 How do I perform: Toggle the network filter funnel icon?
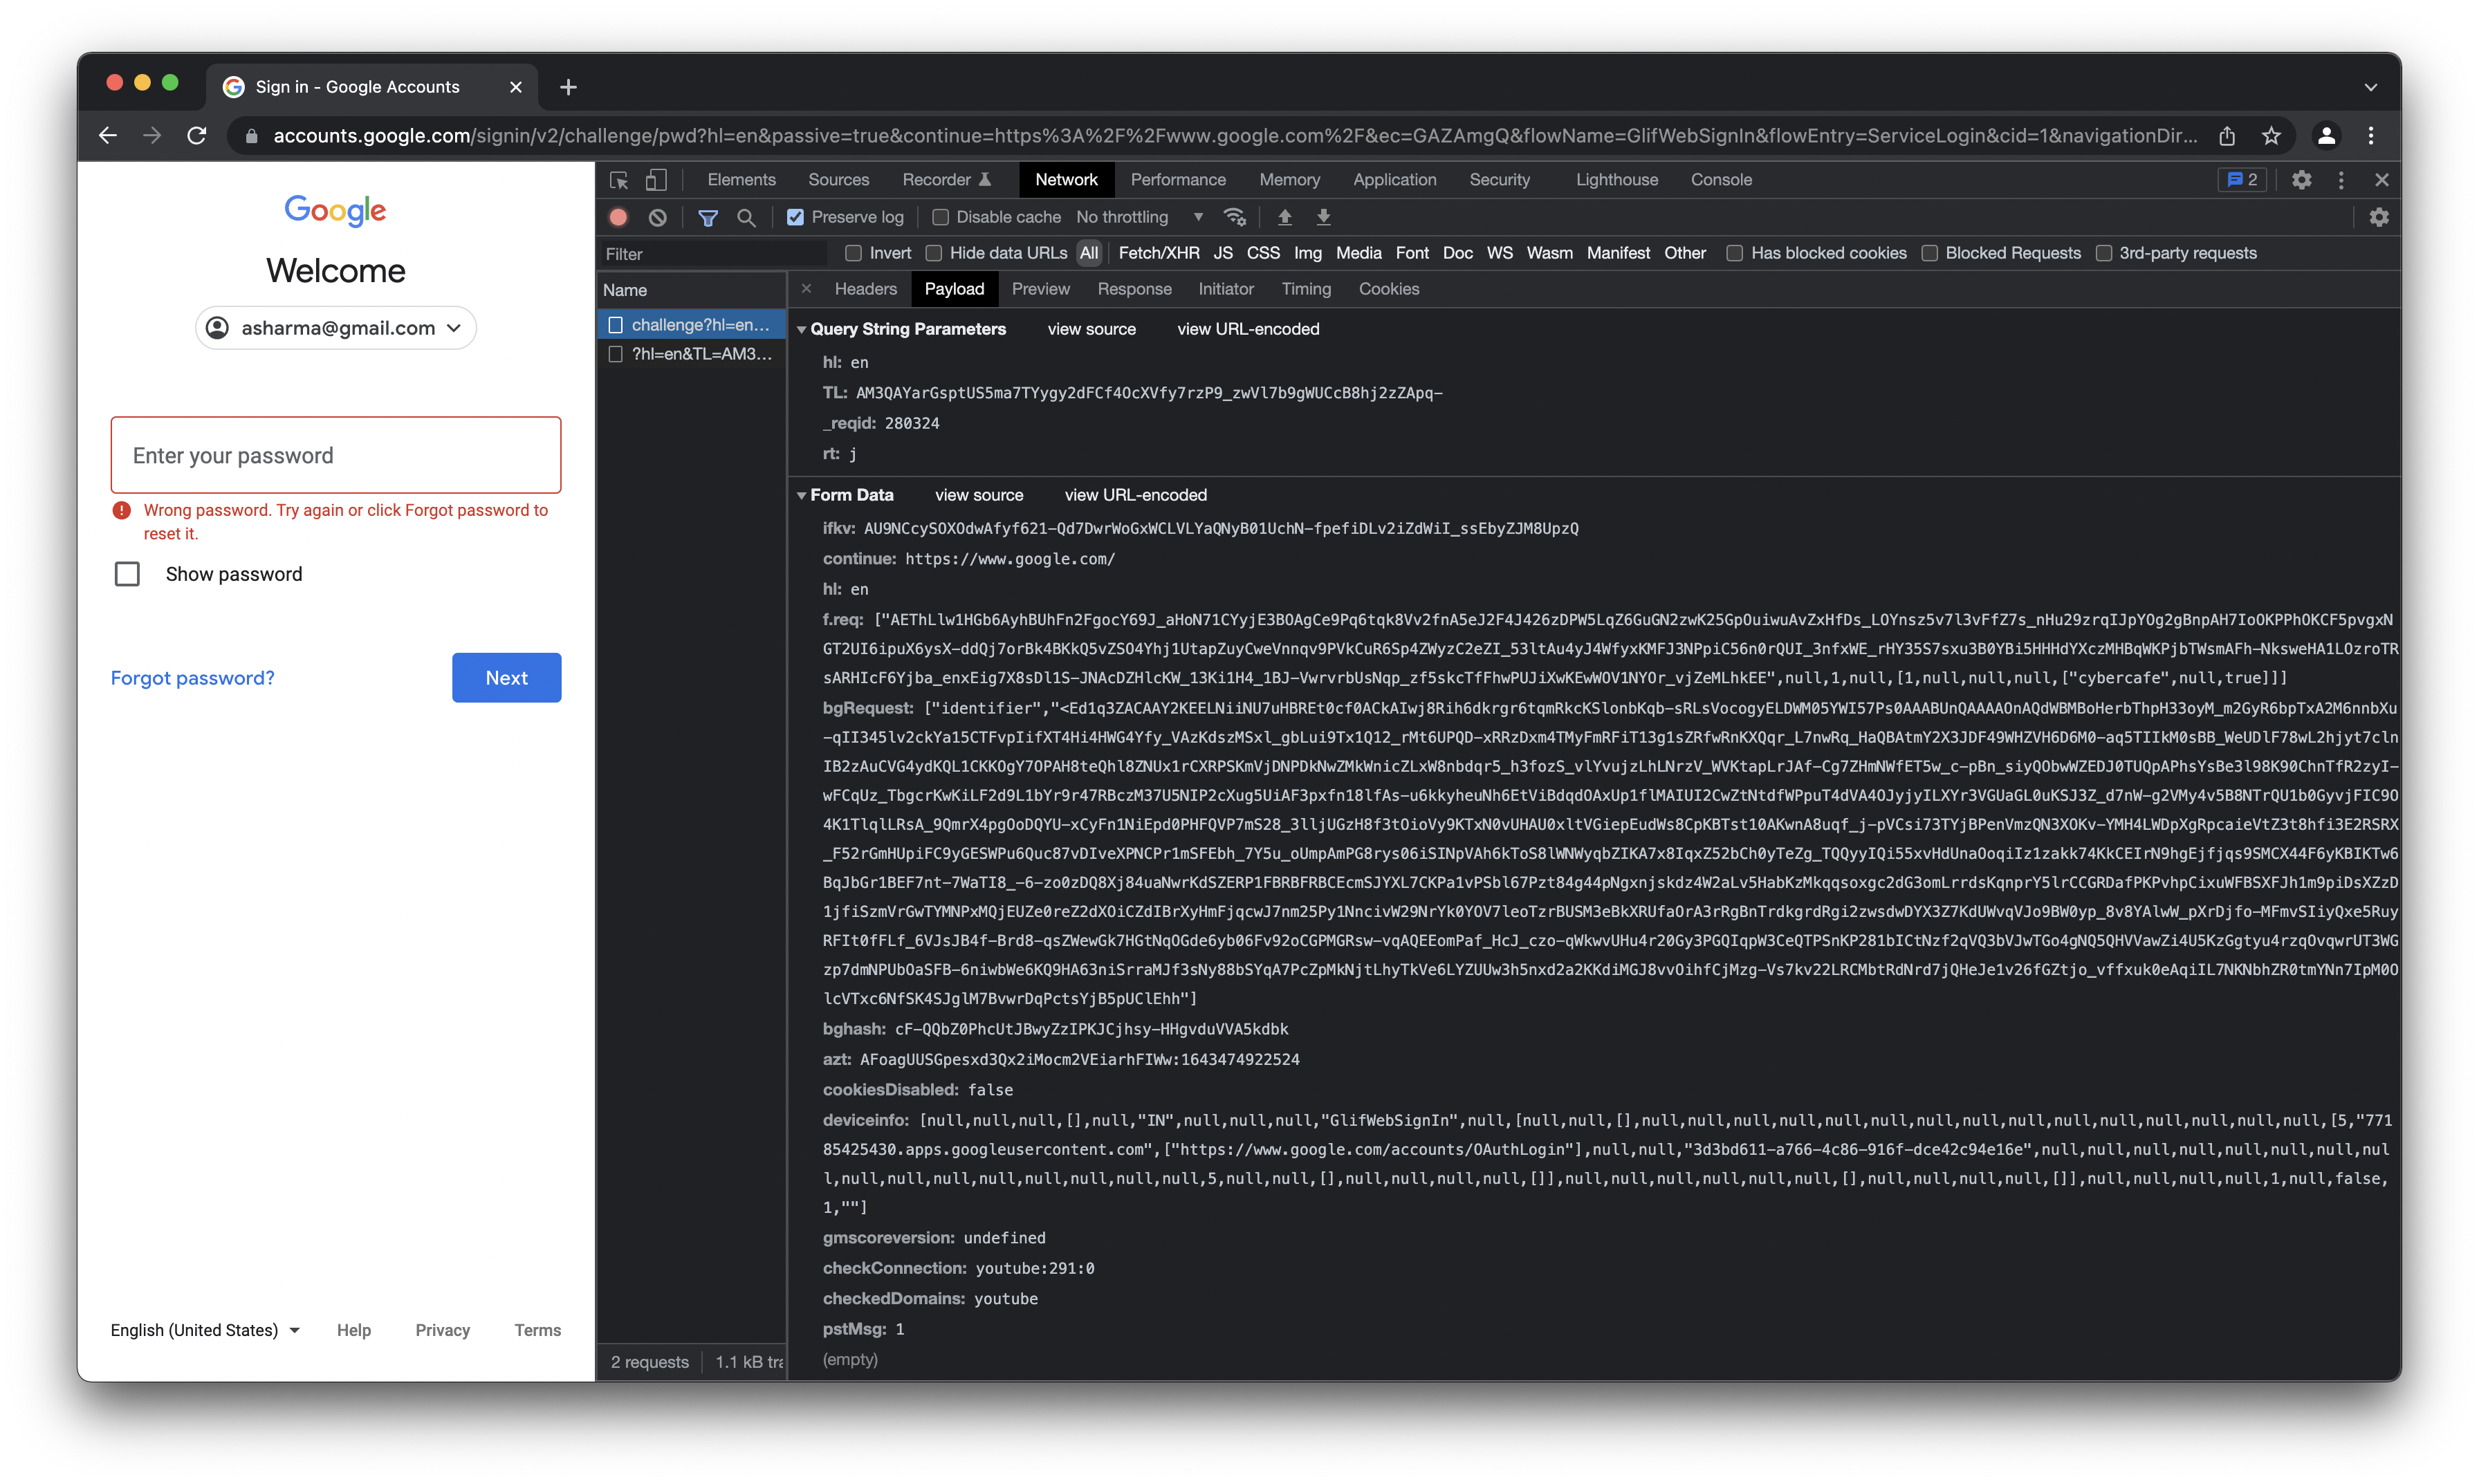(708, 217)
